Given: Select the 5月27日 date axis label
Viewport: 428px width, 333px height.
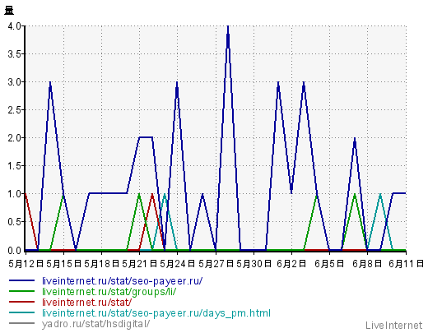Looking at the screenshot, I should coord(216,264).
